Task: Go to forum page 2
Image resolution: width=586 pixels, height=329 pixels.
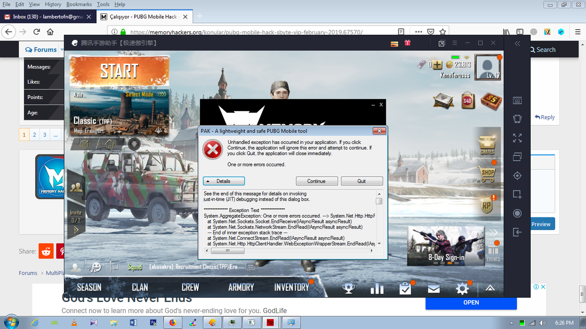Action: coord(34,135)
